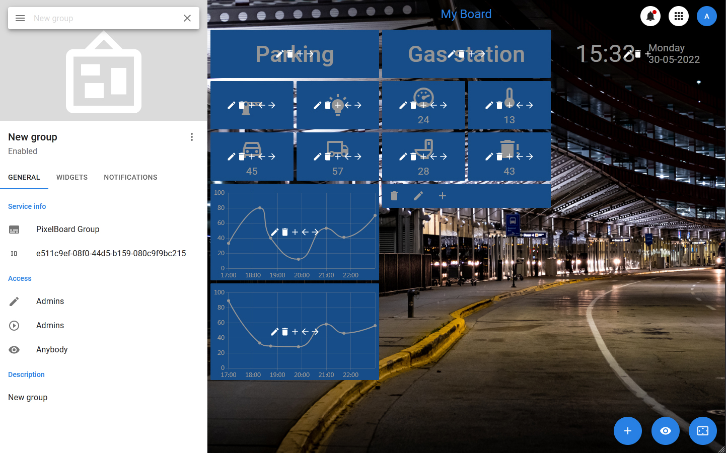The image size is (726, 453).
Task: Click the My Board title
Action: pos(466,14)
